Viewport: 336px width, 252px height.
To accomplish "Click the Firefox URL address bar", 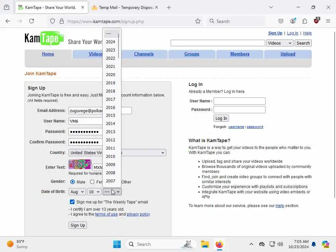I will pos(124,21).
